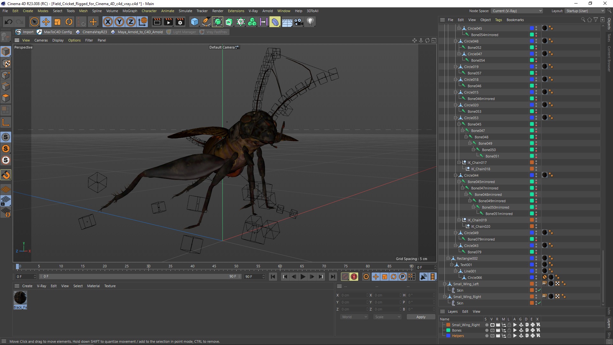This screenshot has height=345, width=613.
Task: Go to start of animation
Action: click(273, 277)
